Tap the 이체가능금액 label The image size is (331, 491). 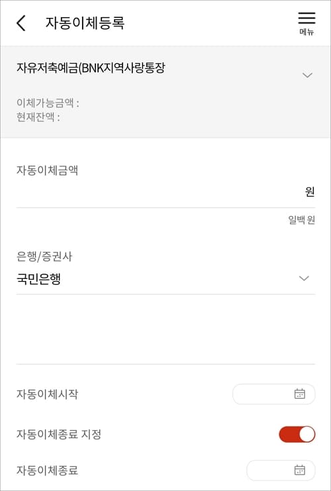48,103
